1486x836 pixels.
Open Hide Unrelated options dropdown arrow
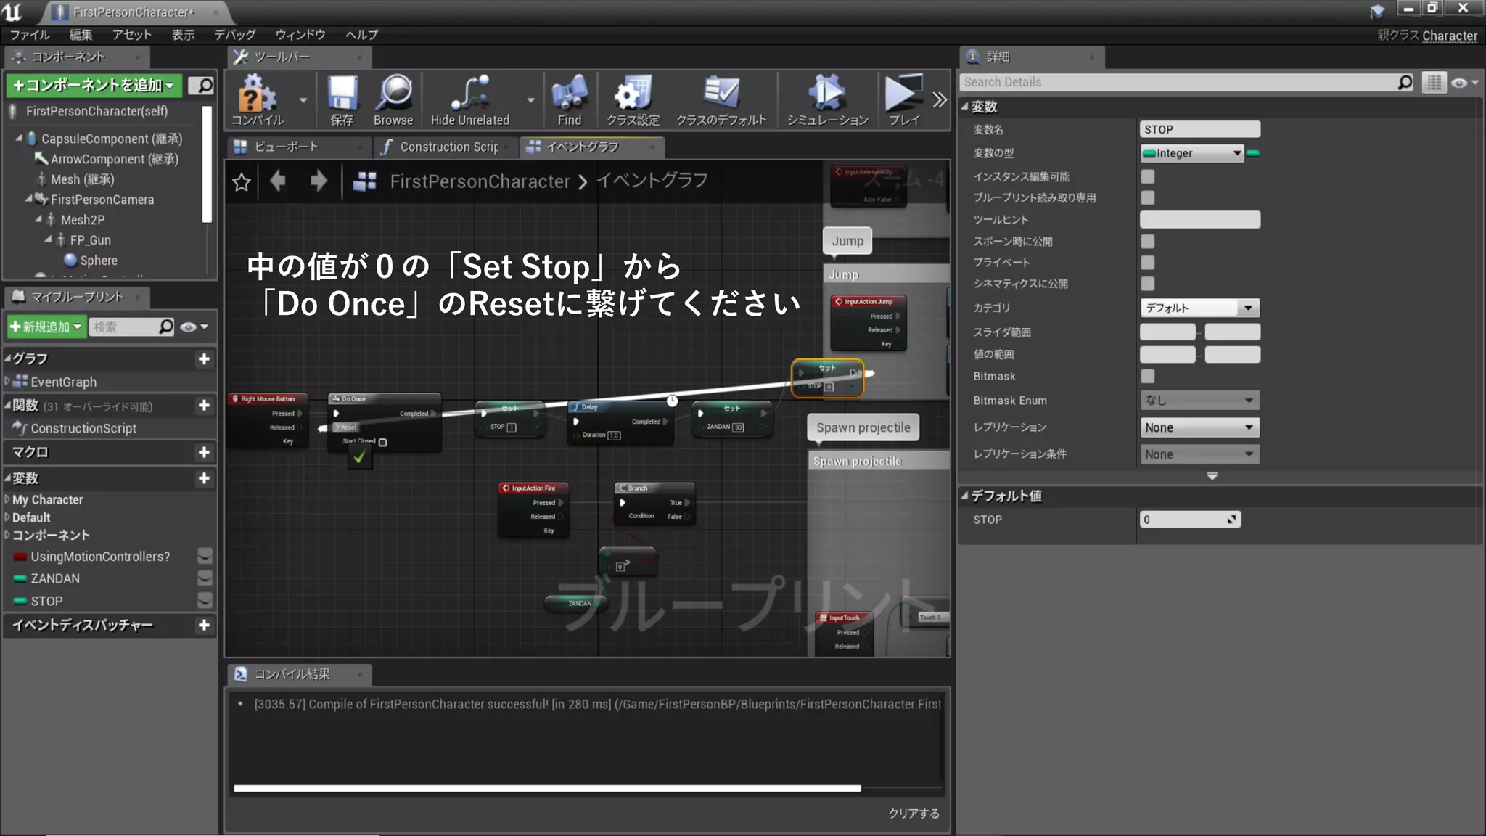530,100
